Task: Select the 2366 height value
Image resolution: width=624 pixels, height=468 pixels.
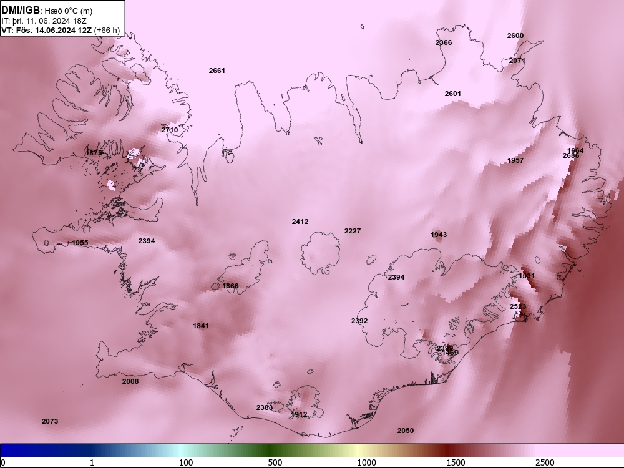Action: click(444, 42)
